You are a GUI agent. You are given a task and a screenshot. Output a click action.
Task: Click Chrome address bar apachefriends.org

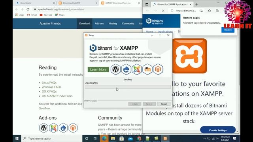coord(61,9)
